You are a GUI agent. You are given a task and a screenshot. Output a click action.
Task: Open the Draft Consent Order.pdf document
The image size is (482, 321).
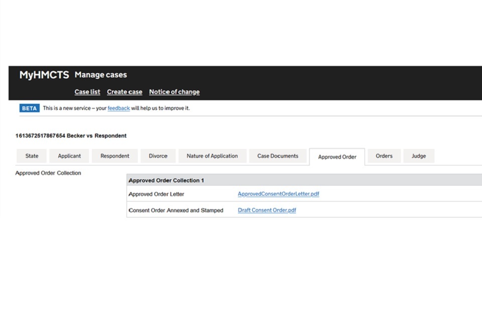pyautogui.click(x=267, y=210)
